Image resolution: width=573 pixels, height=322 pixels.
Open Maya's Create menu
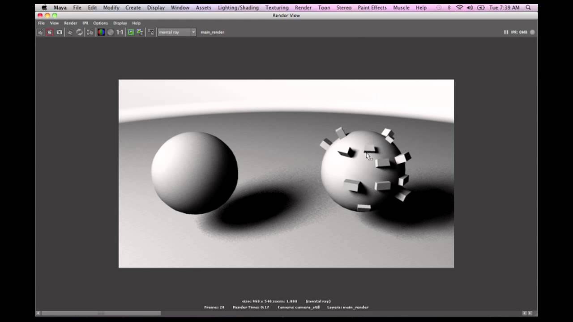tap(133, 8)
